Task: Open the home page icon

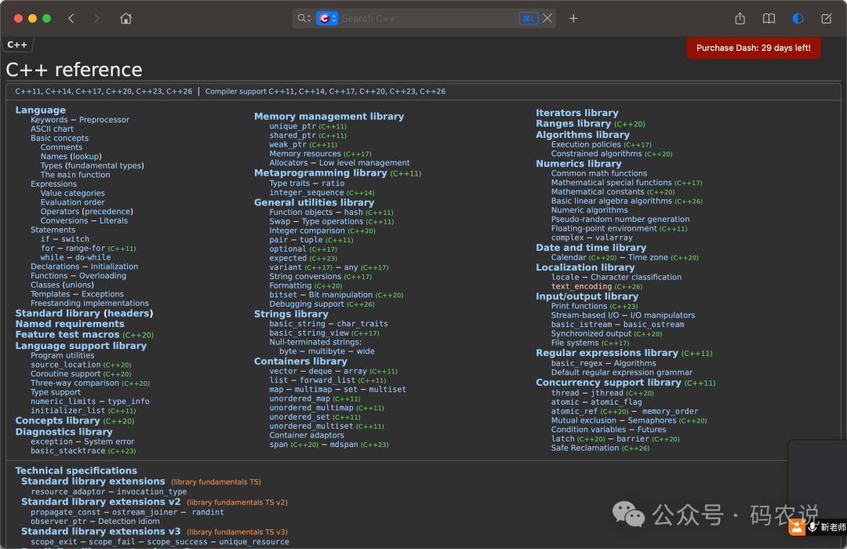Action: [125, 18]
